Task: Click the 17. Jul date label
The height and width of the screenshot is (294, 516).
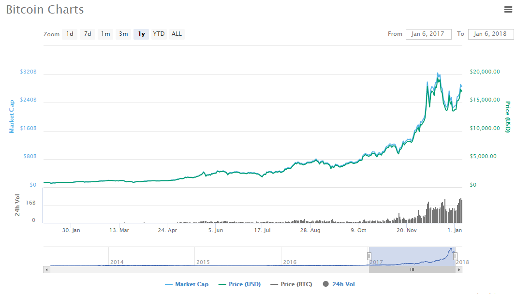Action: (x=262, y=230)
